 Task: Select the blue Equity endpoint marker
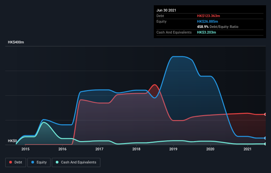[265, 138]
